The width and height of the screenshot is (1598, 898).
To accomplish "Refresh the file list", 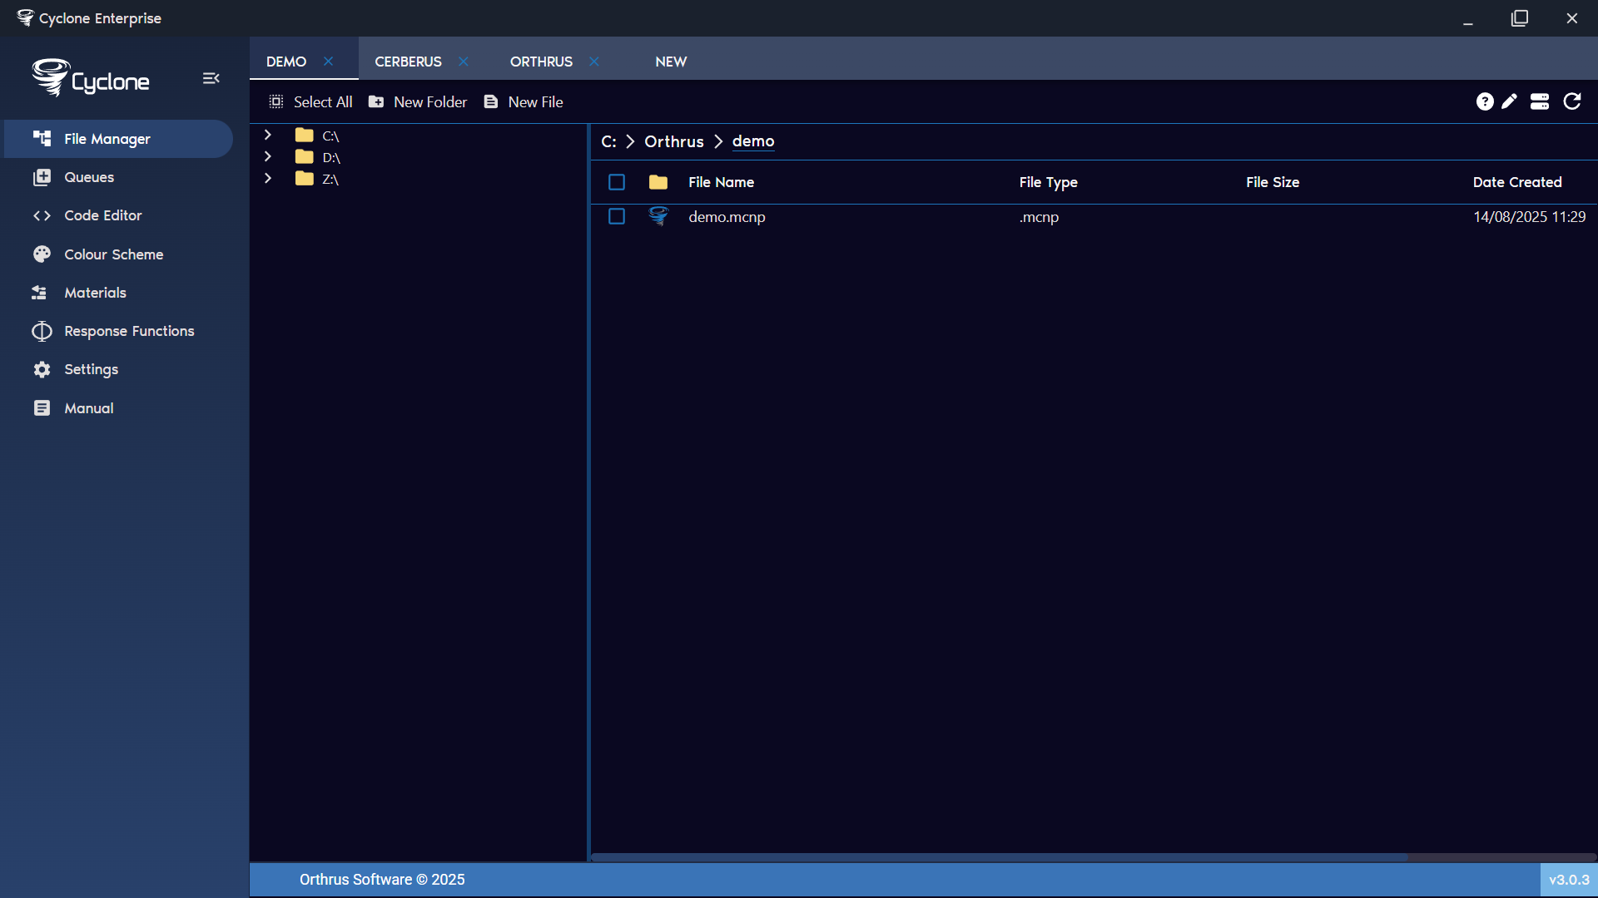I will pyautogui.click(x=1571, y=101).
